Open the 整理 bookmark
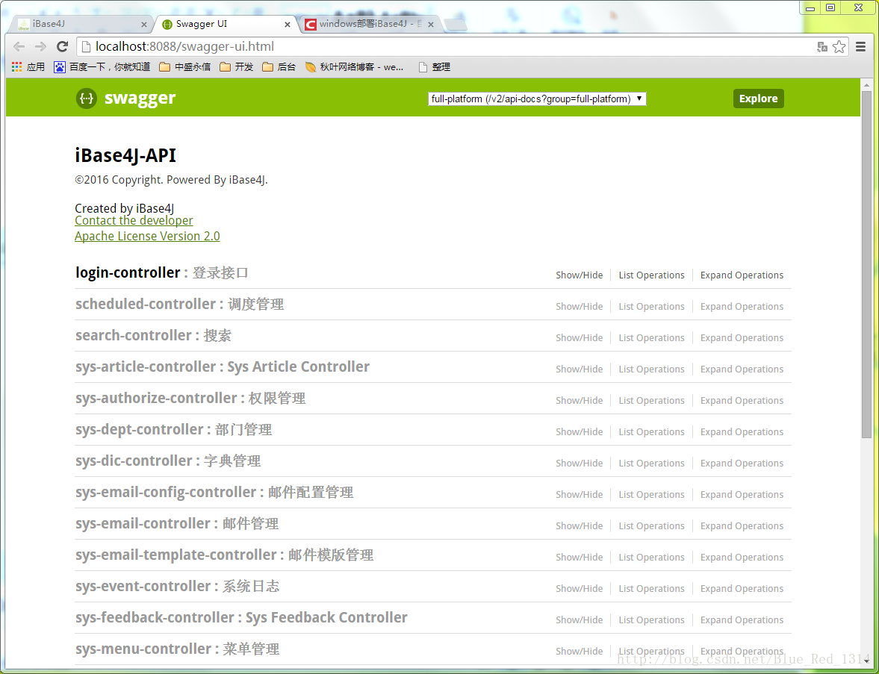Screen dimensions: 879x674 [x=435, y=66]
